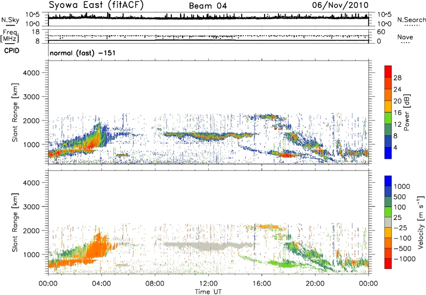The height and width of the screenshot is (295, 426).
Task: Select the 'N.Sky' legend label
Action: [x=10, y=20]
